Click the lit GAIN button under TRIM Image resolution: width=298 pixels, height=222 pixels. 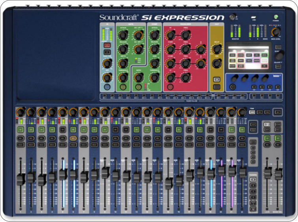[252, 112]
